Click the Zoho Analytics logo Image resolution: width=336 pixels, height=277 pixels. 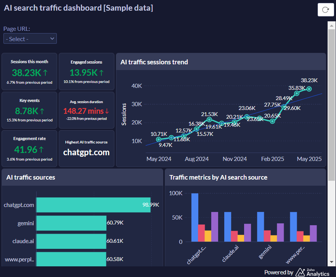pos(312,272)
